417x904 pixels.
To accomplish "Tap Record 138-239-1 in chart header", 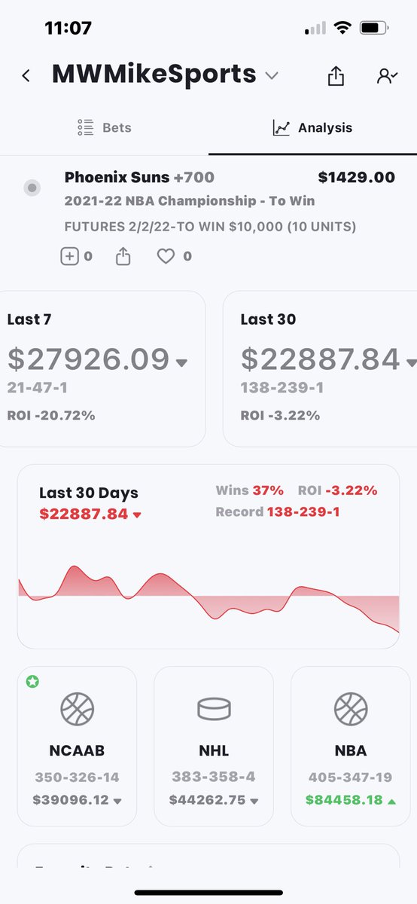I will pyautogui.click(x=278, y=512).
